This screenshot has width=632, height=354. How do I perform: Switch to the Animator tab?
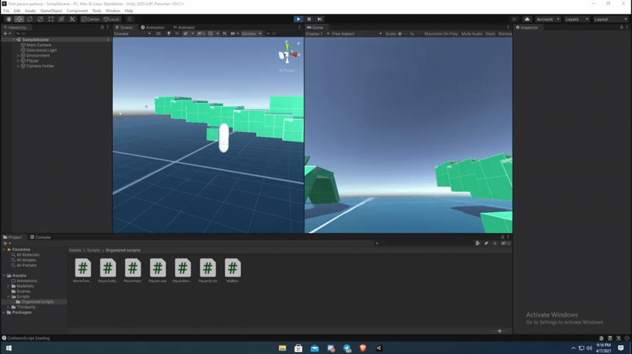184,27
